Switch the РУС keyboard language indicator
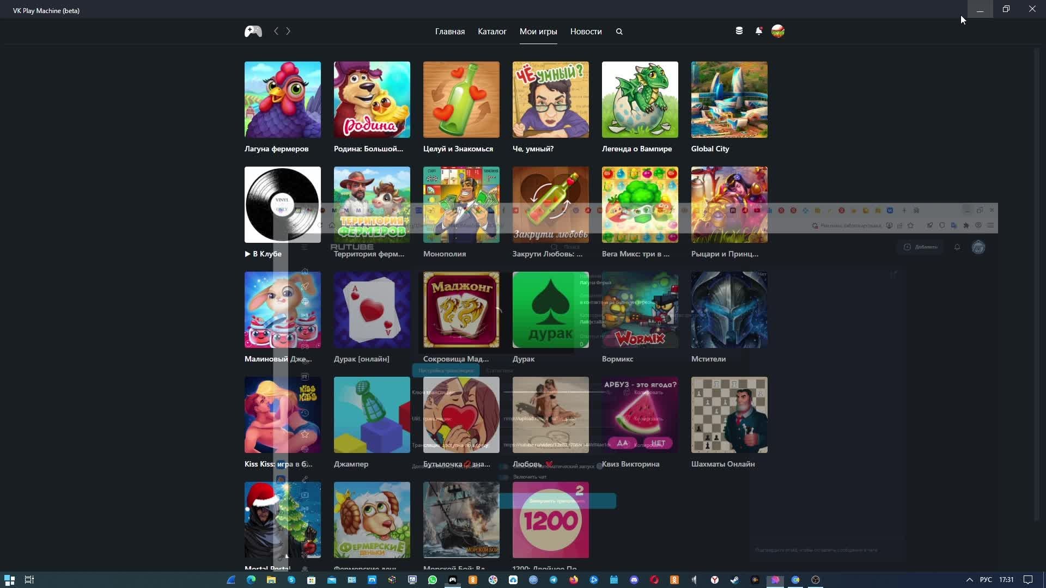 986,580
